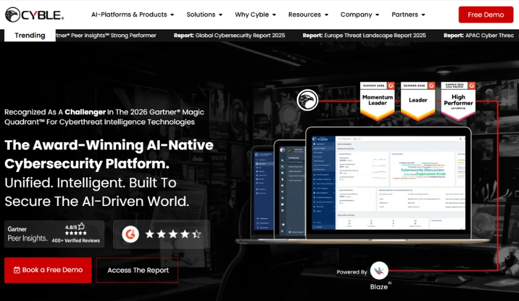Open Europe Threat Landscape Report 2025 link

pos(364,35)
